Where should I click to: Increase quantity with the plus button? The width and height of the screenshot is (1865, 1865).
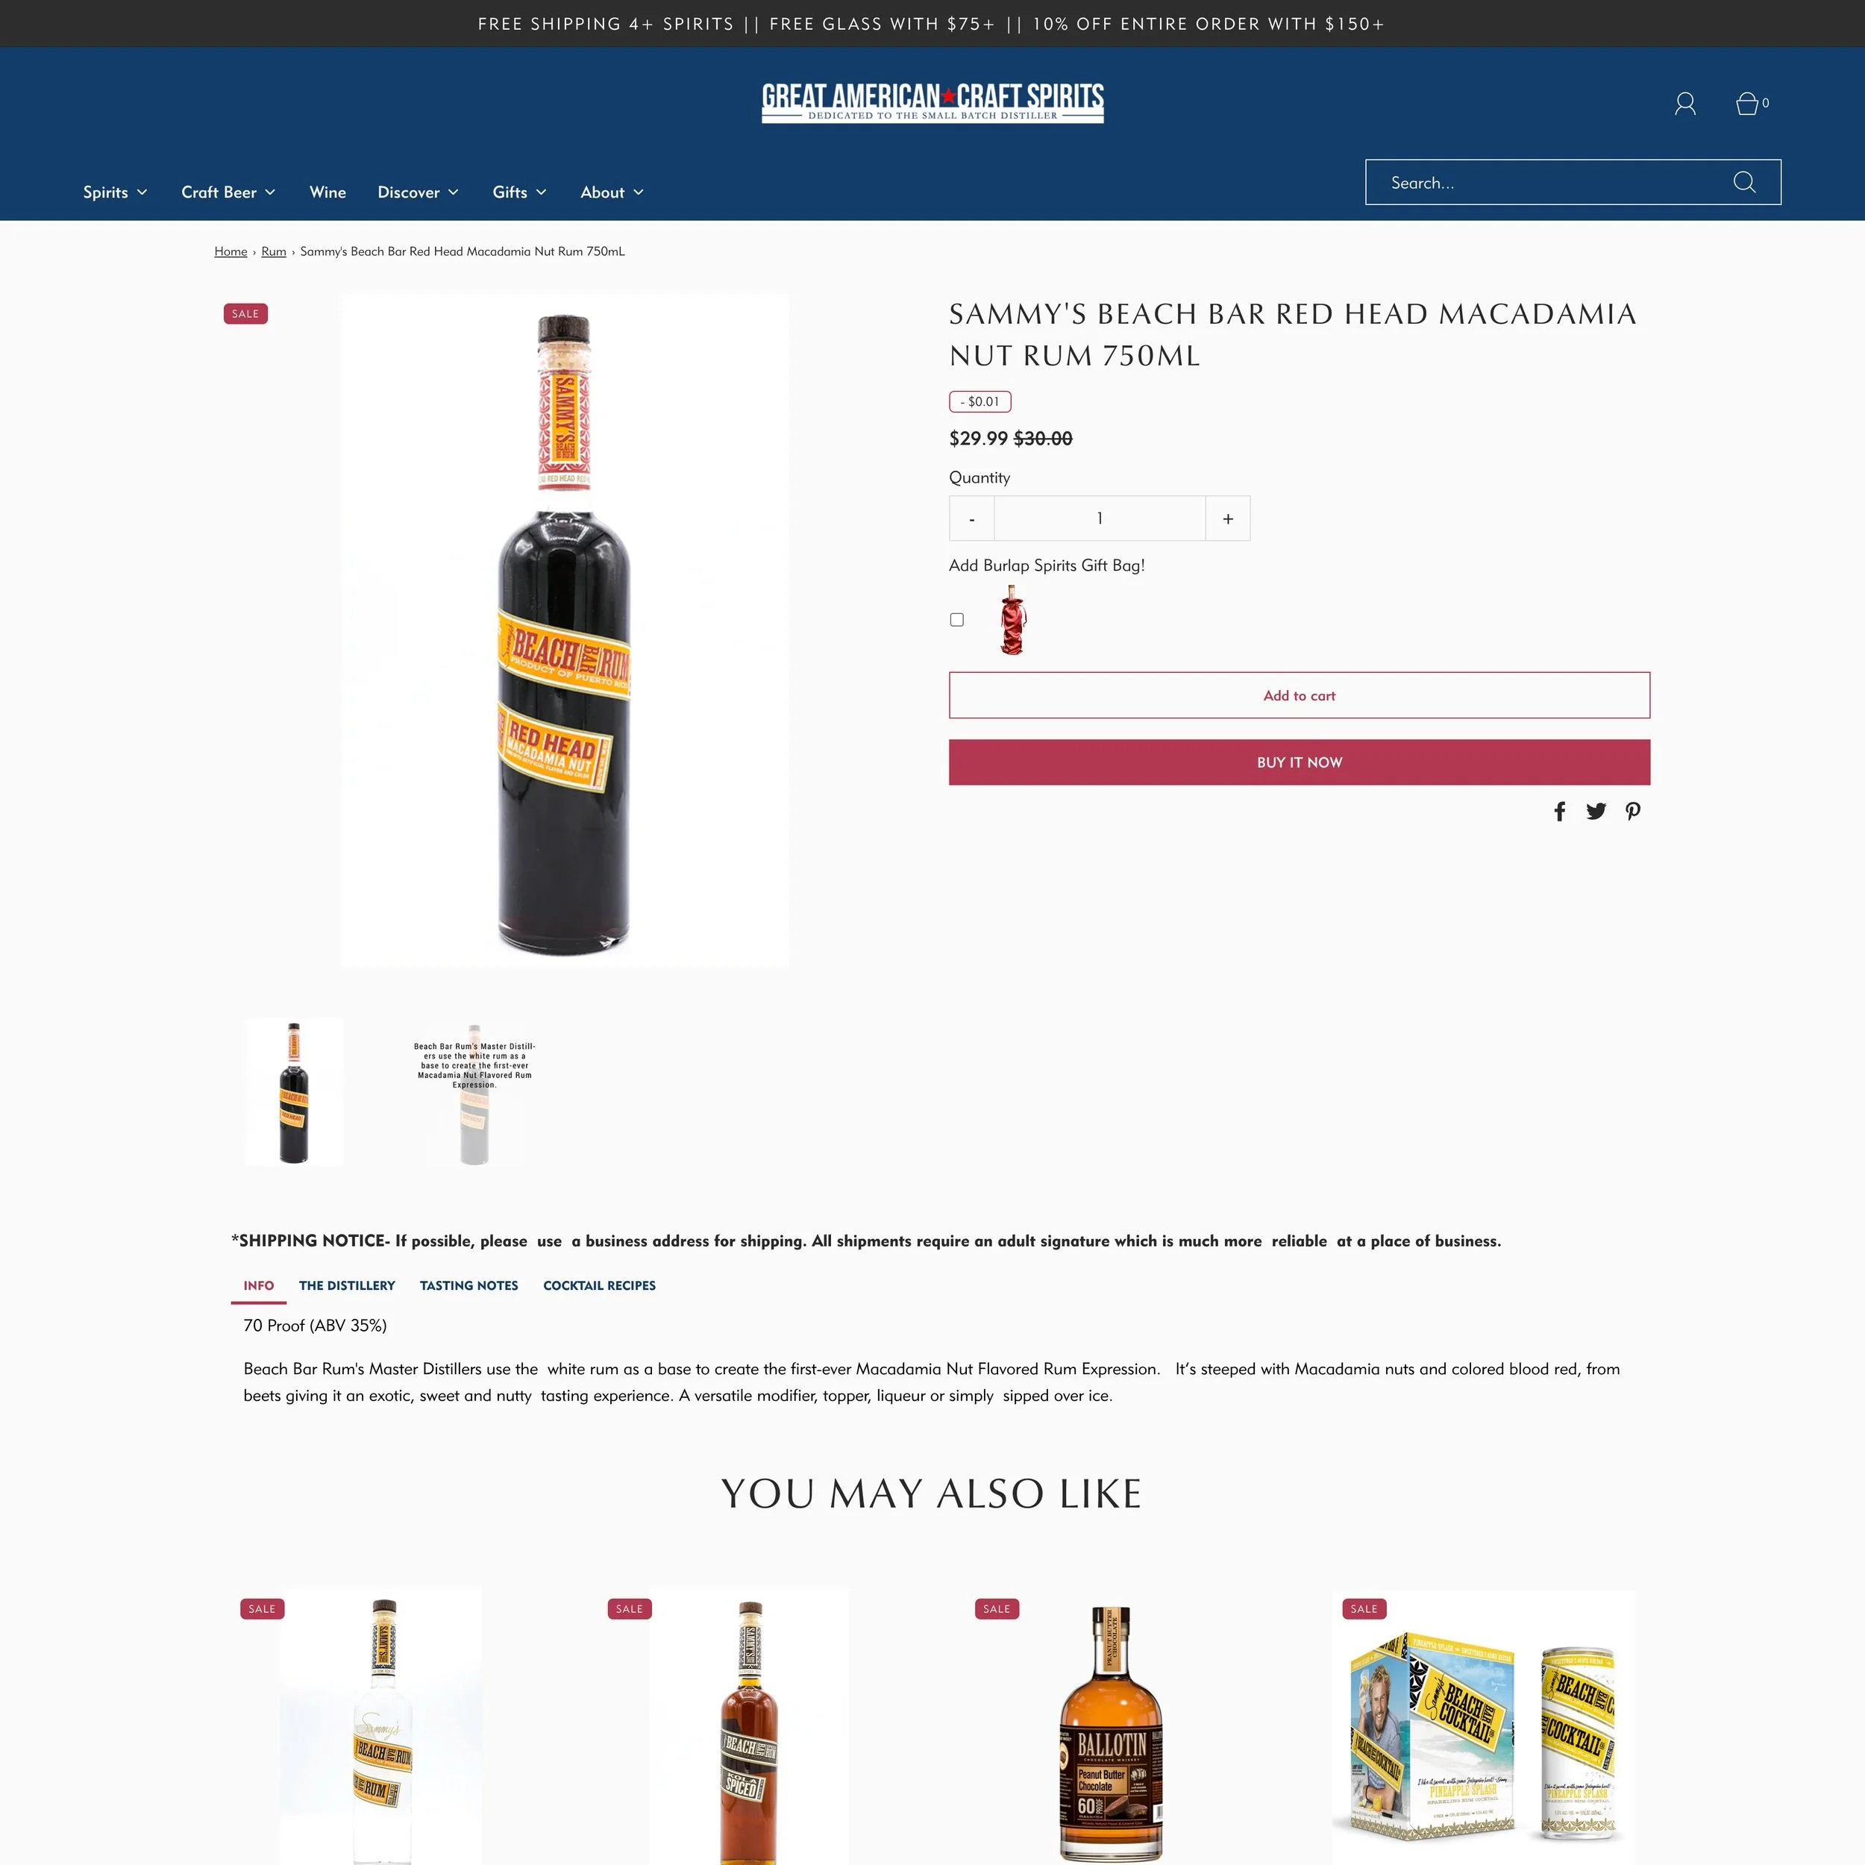tap(1228, 518)
